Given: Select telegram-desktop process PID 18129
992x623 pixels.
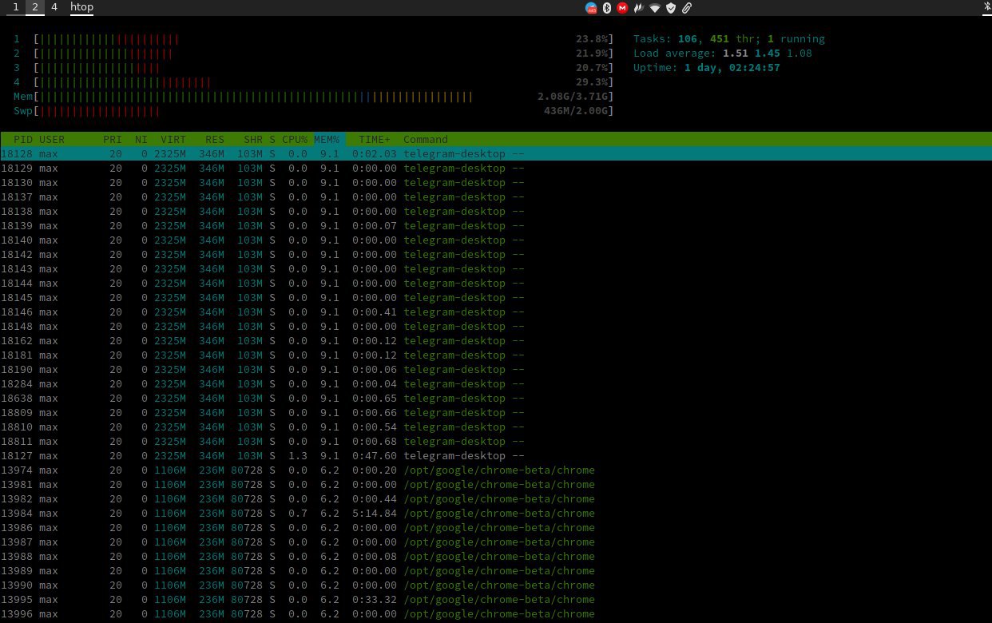Looking at the screenshot, I should (496, 168).
